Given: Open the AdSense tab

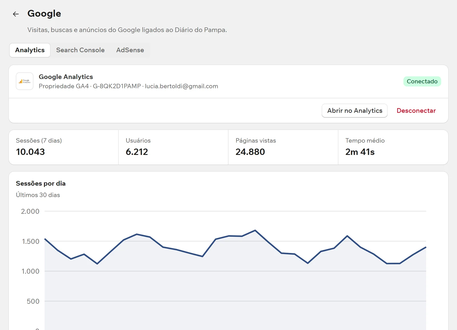Looking at the screenshot, I should (130, 50).
